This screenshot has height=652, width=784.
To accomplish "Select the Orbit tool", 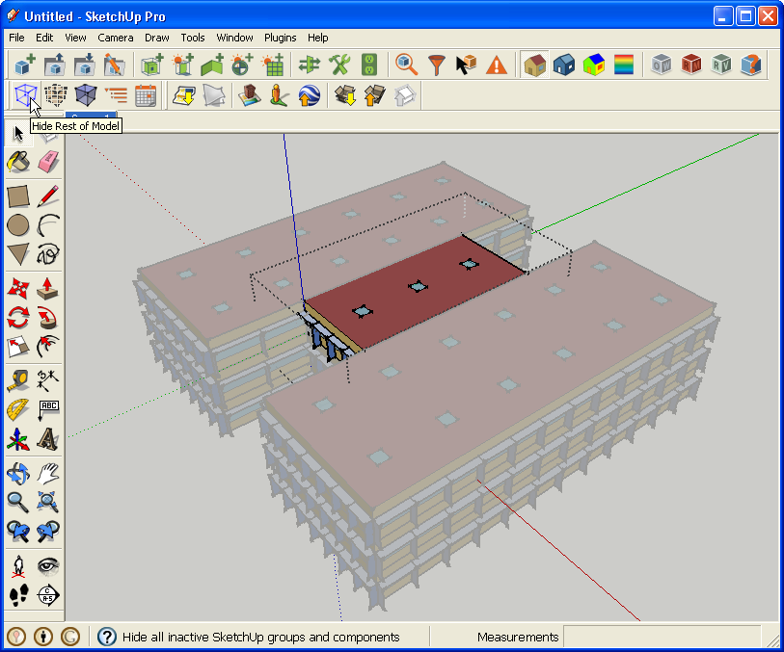I will (16, 472).
